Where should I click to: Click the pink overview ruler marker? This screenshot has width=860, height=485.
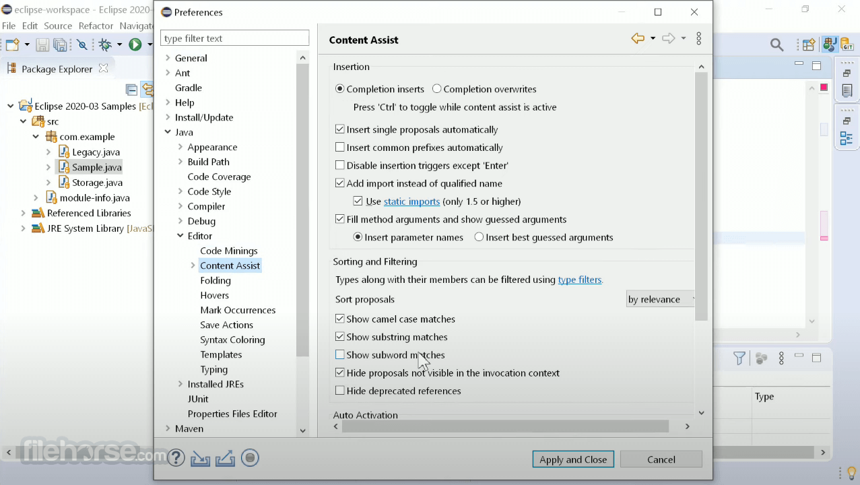tap(824, 238)
